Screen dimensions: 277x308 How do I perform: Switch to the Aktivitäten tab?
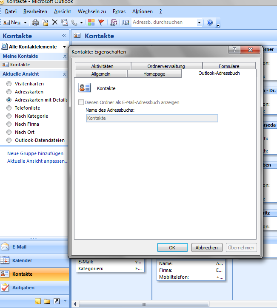tap(103, 66)
